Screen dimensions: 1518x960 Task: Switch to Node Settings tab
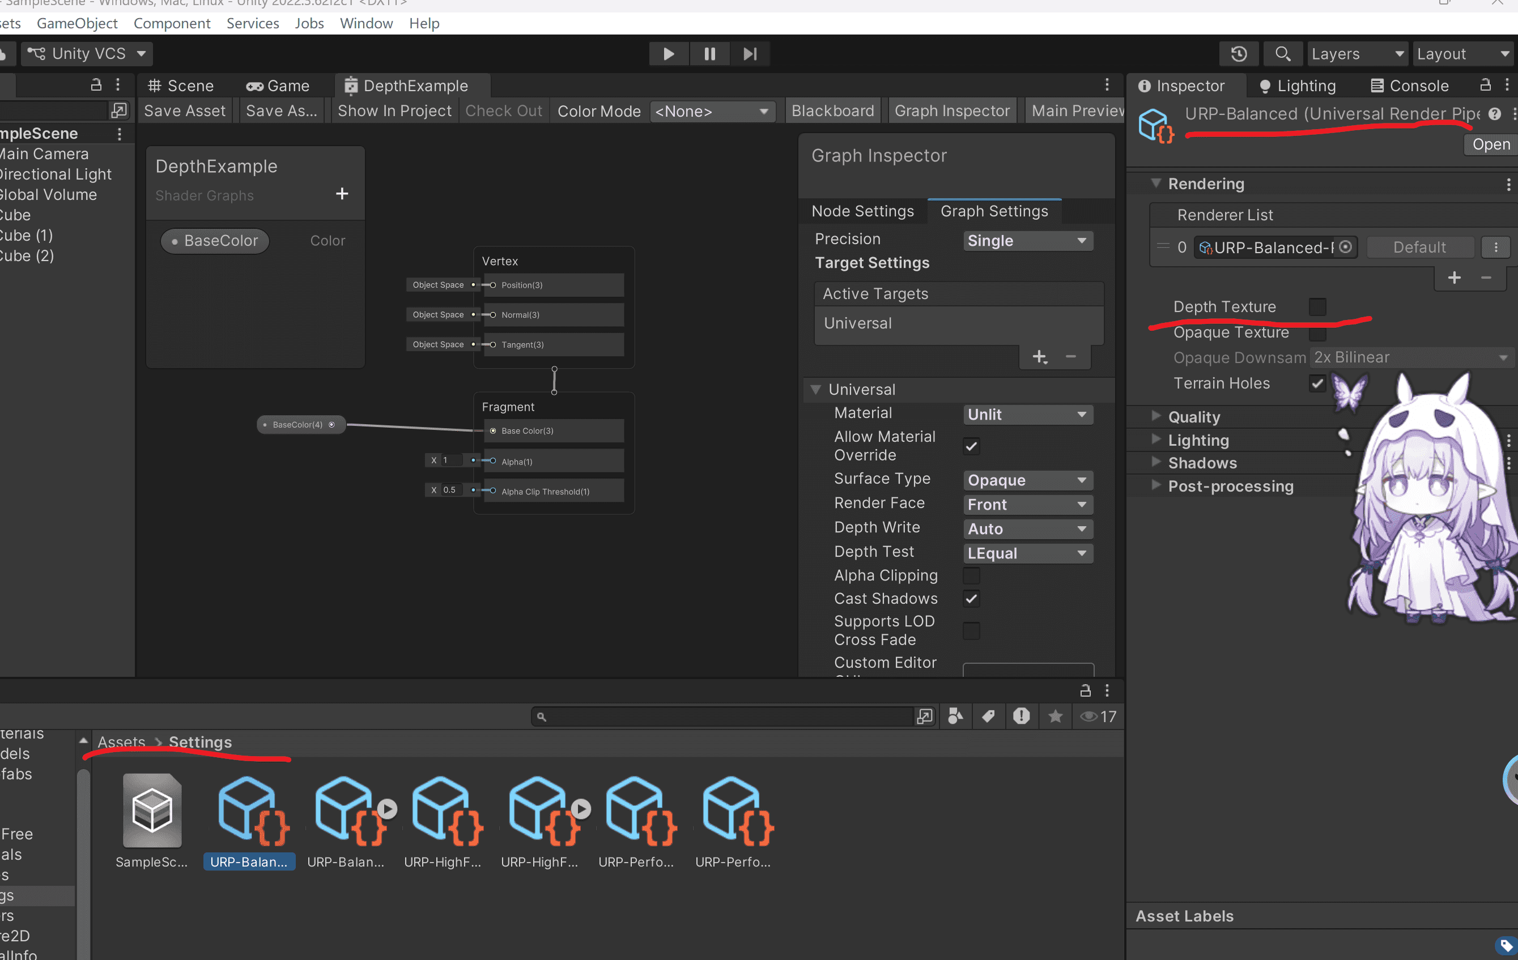click(862, 211)
